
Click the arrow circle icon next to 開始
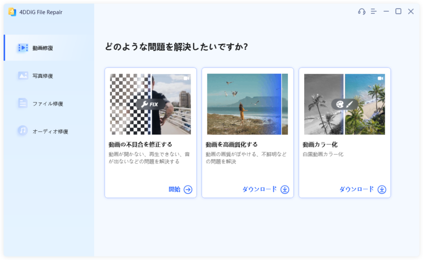(x=188, y=189)
